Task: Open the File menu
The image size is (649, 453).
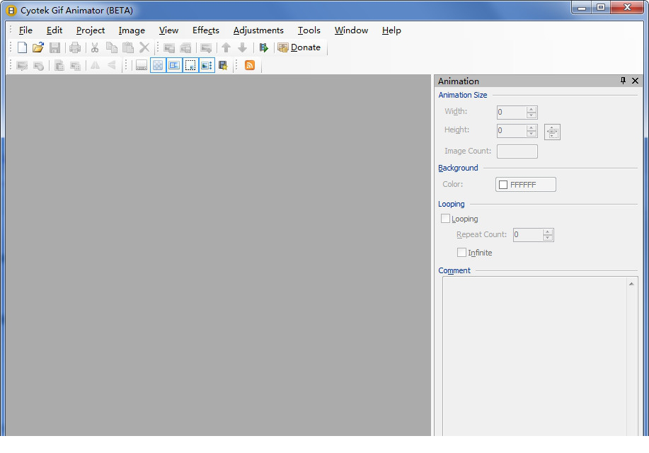Action: 25,30
